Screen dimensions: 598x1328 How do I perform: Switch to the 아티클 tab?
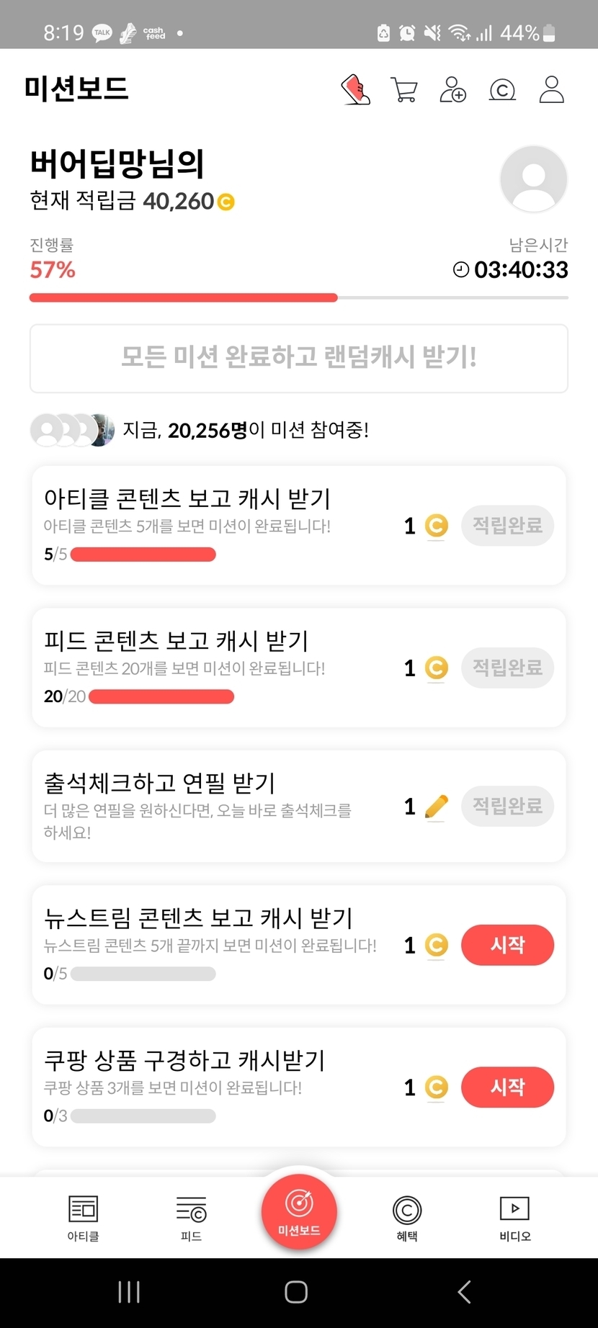pos(83,1217)
